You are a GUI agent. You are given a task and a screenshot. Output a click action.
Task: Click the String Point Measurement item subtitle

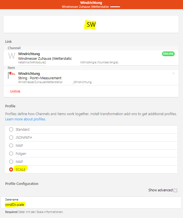click(40, 78)
